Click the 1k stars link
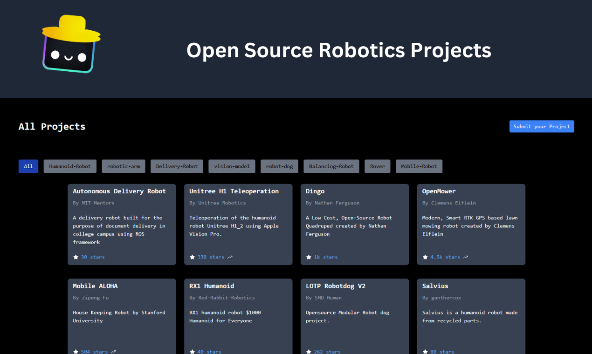Viewport: 592px width, 354px height. pos(326,257)
